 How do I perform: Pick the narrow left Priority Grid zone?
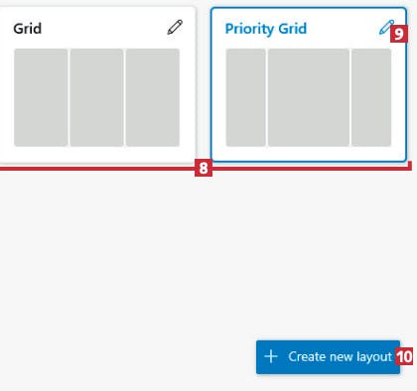(245, 97)
